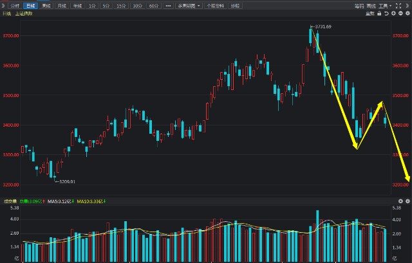Open the multi-period chart dropdown

point(189,6)
